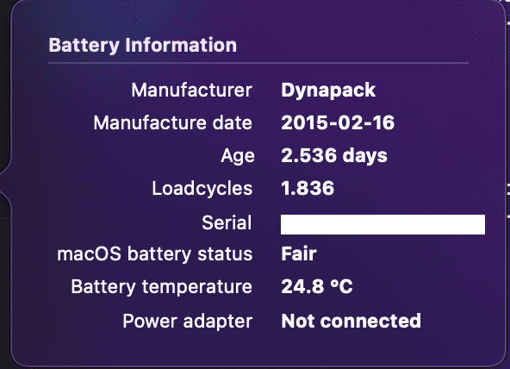This screenshot has width=510, height=369.
Task: Click empty area below Power adapter row
Action: click(x=258, y=348)
